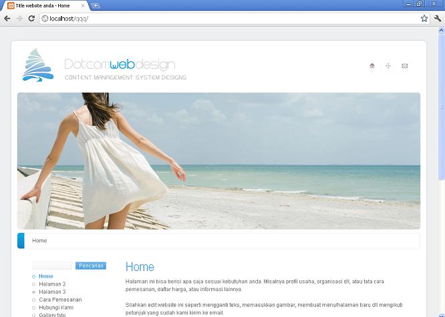
Task: Open the Gallery foto menu link
Action: (52, 314)
